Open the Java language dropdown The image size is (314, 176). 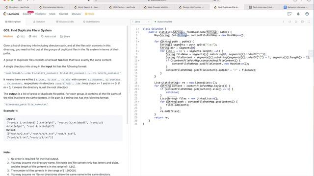141,22
